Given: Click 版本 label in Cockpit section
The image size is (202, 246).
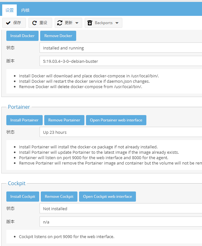Looking at the screenshot, I should point(10,222).
